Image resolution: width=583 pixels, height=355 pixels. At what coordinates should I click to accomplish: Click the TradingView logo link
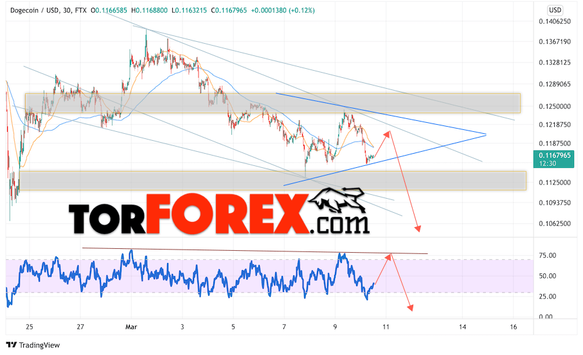pos(33,345)
